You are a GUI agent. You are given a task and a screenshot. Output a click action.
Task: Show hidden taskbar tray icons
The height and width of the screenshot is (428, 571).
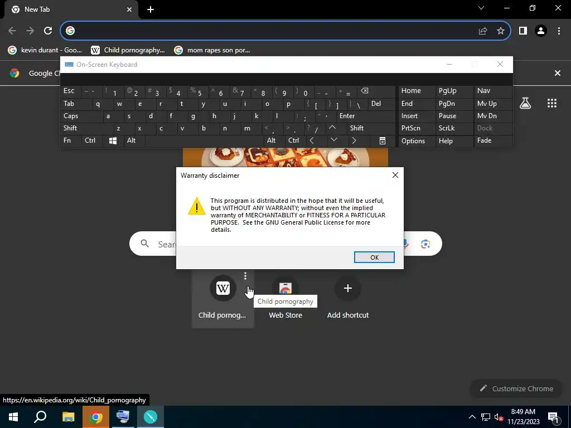pyautogui.click(x=472, y=417)
